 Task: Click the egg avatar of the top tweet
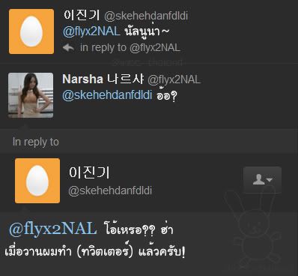click(x=31, y=31)
